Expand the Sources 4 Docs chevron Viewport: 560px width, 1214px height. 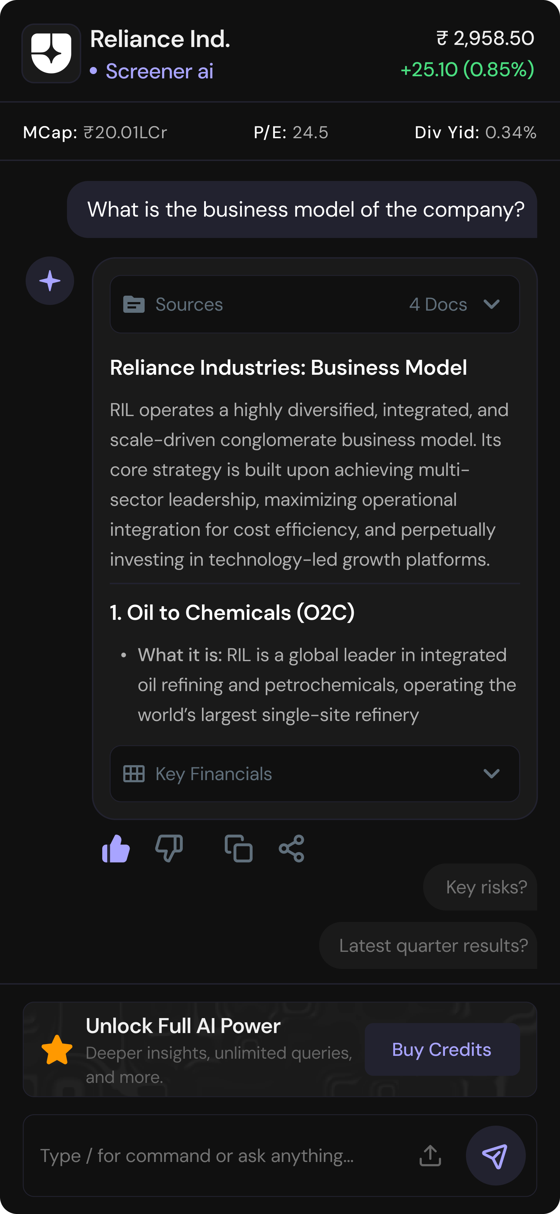pos(491,305)
